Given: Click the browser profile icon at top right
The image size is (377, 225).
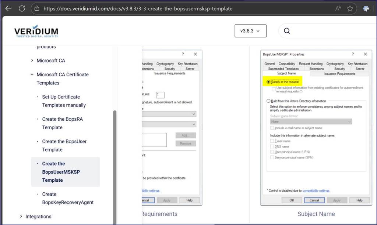Looking at the screenshot, I should [x=366, y=8].
